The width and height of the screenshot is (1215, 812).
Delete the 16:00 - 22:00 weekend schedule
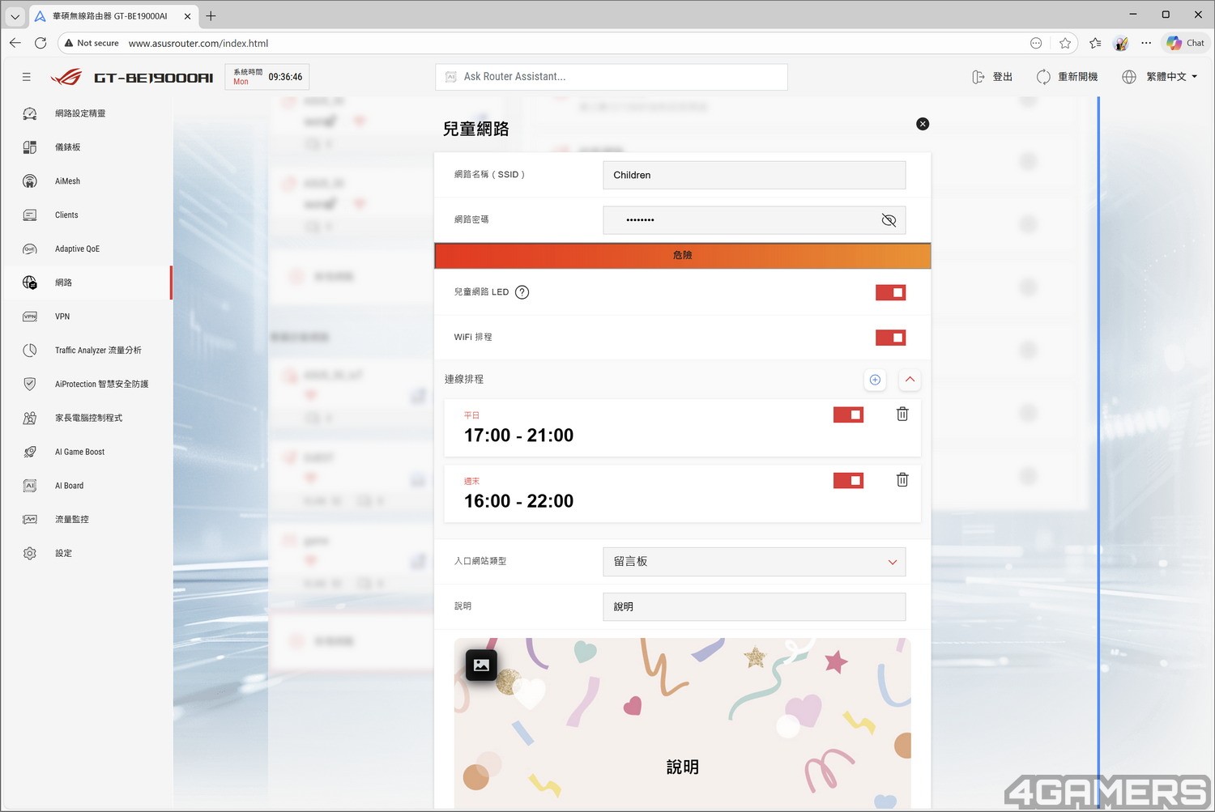(x=902, y=480)
